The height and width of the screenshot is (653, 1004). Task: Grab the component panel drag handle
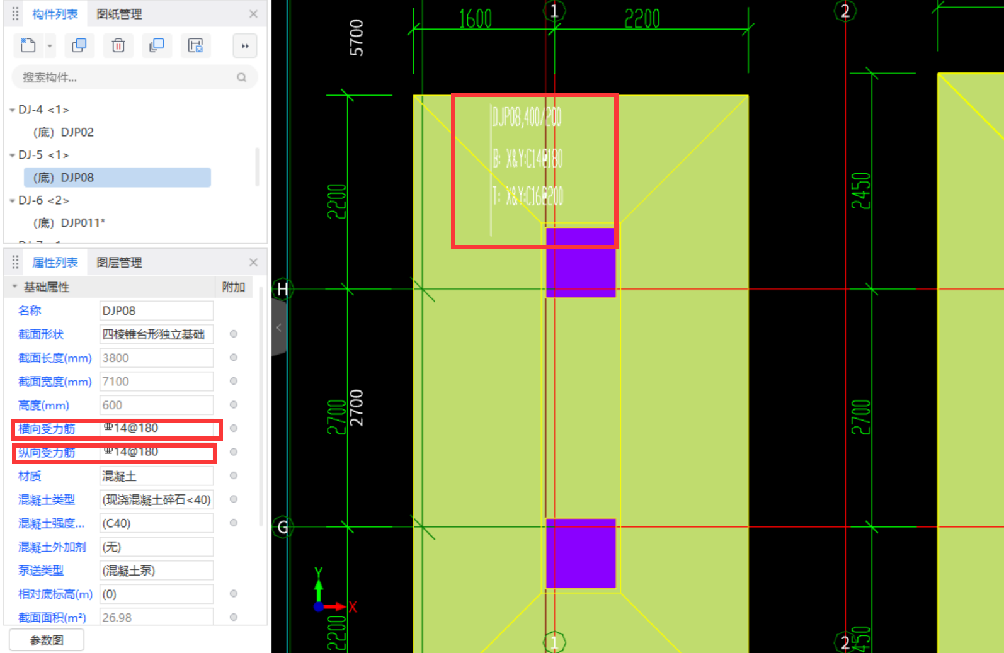tap(15, 14)
